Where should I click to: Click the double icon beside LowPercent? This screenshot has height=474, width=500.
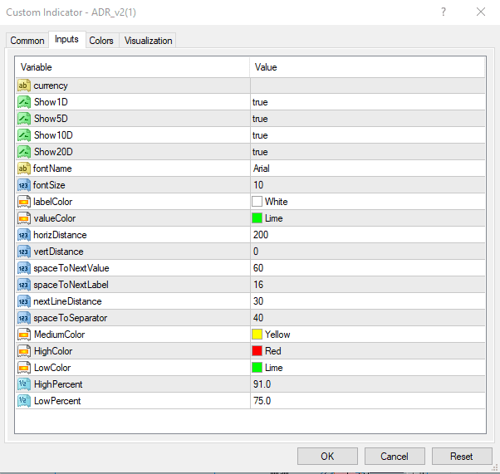click(x=24, y=401)
